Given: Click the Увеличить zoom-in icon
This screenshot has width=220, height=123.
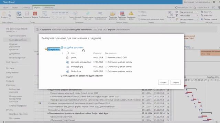Looking at the screenshot, I should tap(202, 12).
